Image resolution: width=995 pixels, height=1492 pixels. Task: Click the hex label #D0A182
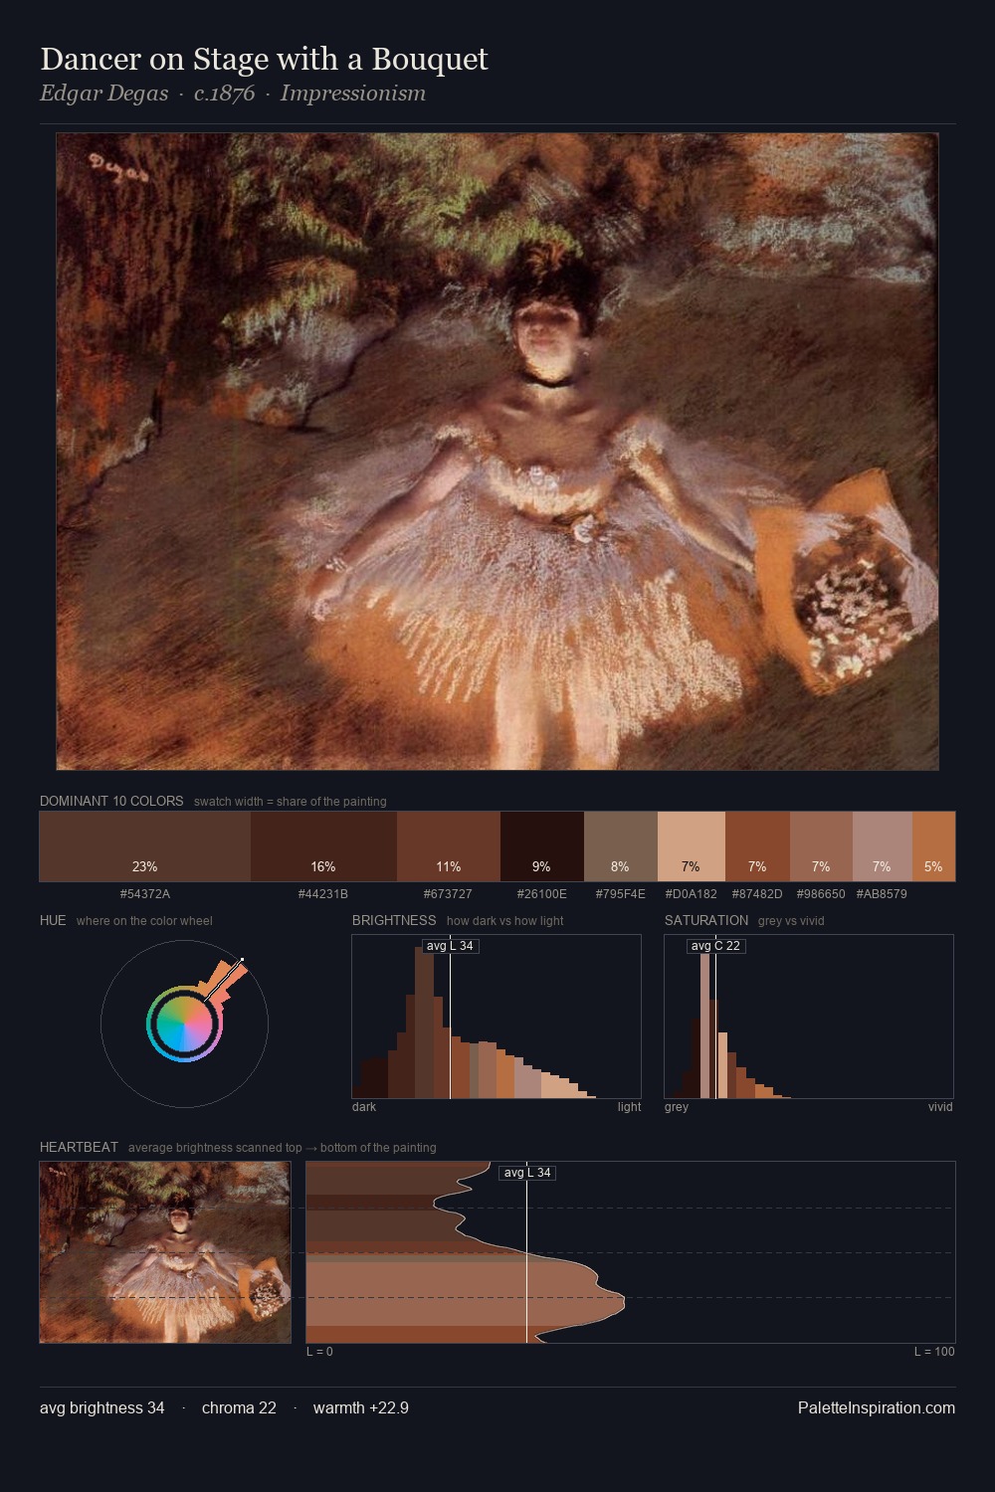[692, 894]
